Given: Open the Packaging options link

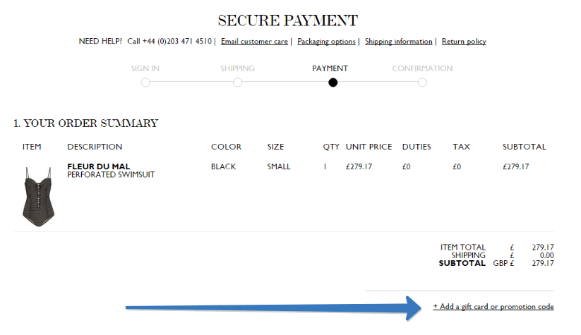Looking at the screenshot, I should (326, 42).
